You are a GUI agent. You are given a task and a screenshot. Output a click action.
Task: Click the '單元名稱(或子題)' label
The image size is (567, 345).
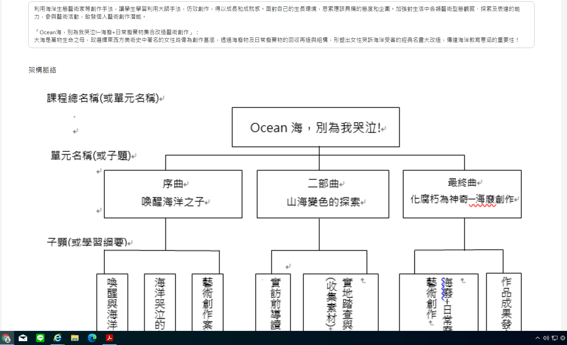pos(91,156)
